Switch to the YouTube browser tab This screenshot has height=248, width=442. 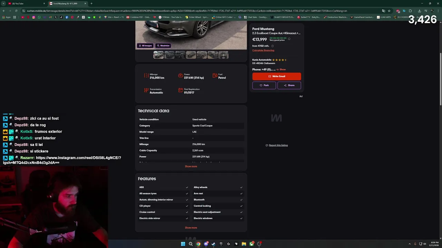[27, 3]
